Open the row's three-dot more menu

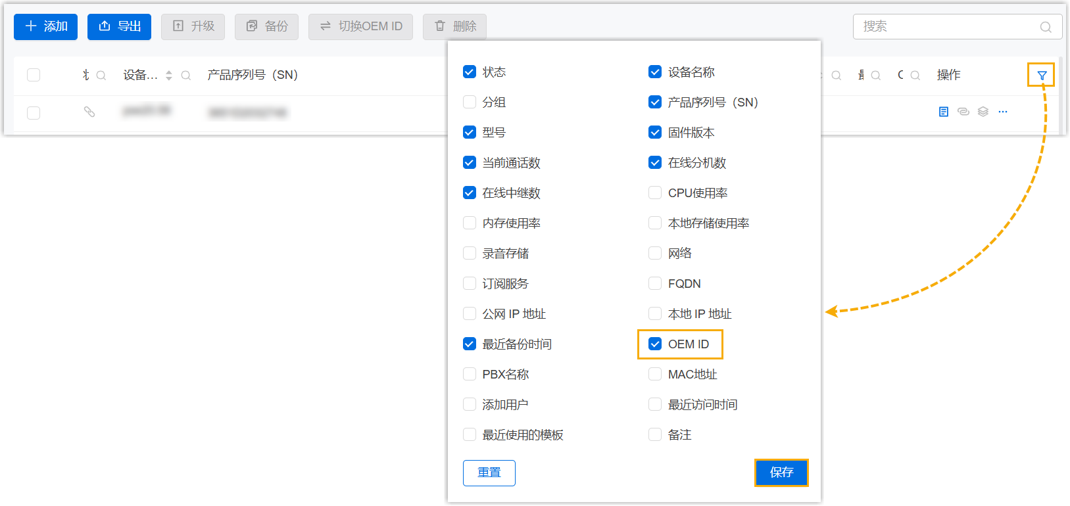click(x=1003, y=112)
